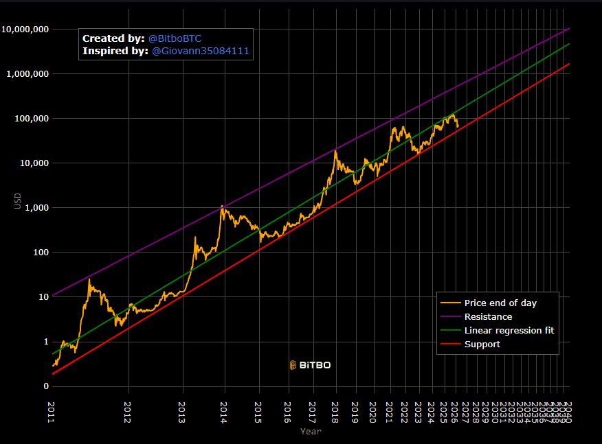Click the USD y-axis title

click(x=18, y=200)
